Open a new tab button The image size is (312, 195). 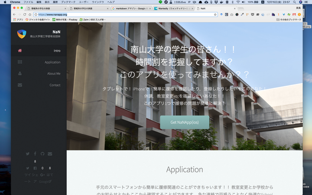coord(241,9)
